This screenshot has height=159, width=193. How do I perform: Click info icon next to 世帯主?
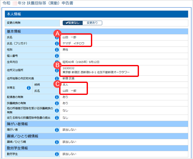[29, 88]
